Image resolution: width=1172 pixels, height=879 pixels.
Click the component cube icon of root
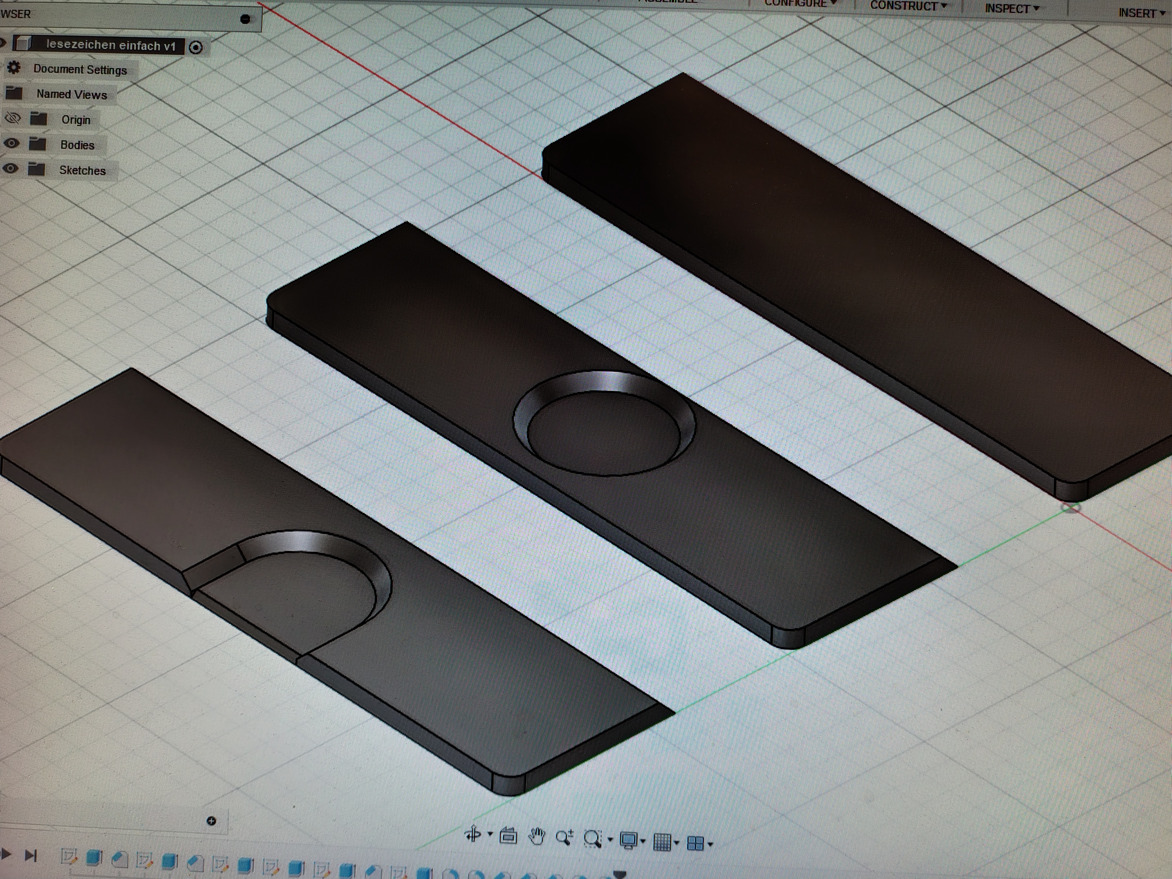24,43
